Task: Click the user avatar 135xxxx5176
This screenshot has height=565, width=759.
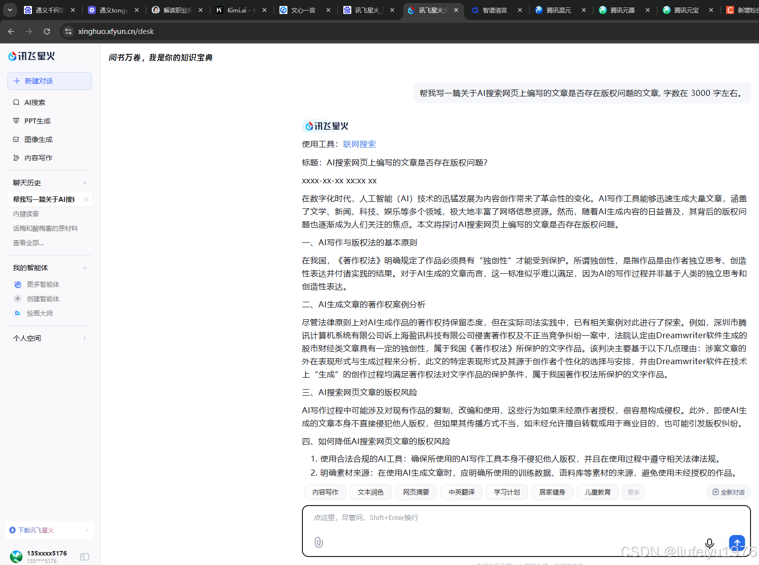Action: coord(16,557)
